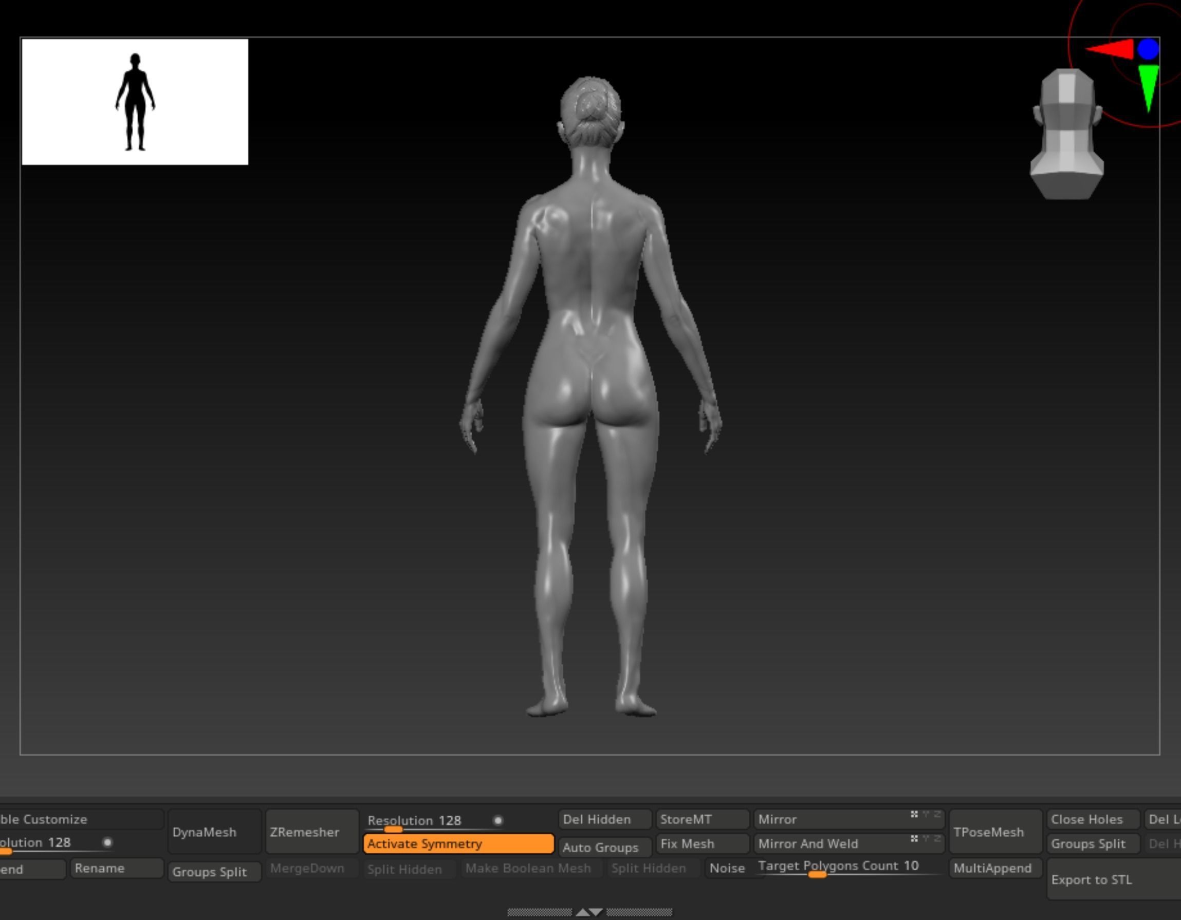Toggle dot beside the cut-off left Resolution slider
The image size is (1181, 920).
[x=107, y=843]
